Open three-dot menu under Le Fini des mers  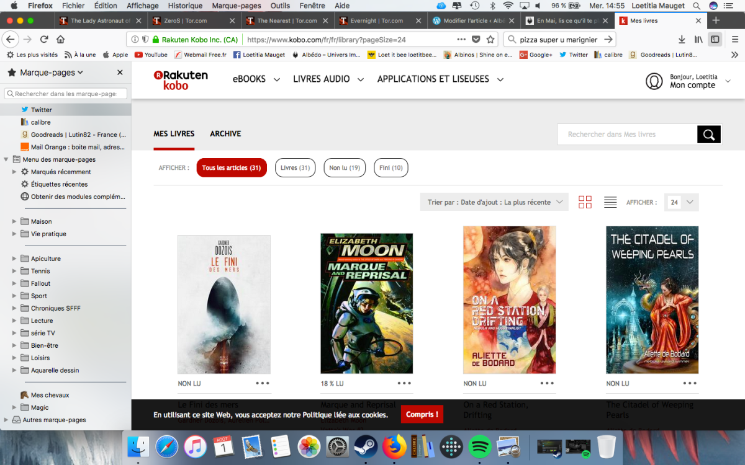(x=263, y=383)
